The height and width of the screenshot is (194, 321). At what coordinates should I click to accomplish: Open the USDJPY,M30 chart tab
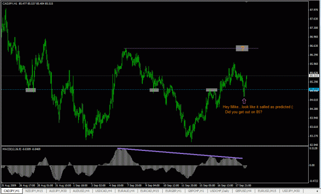click(291, 191)
